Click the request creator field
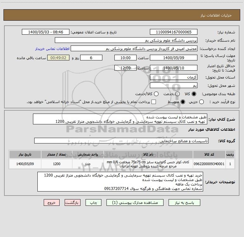244x237 pixels. pyautogui.click(x=134, y=49)
